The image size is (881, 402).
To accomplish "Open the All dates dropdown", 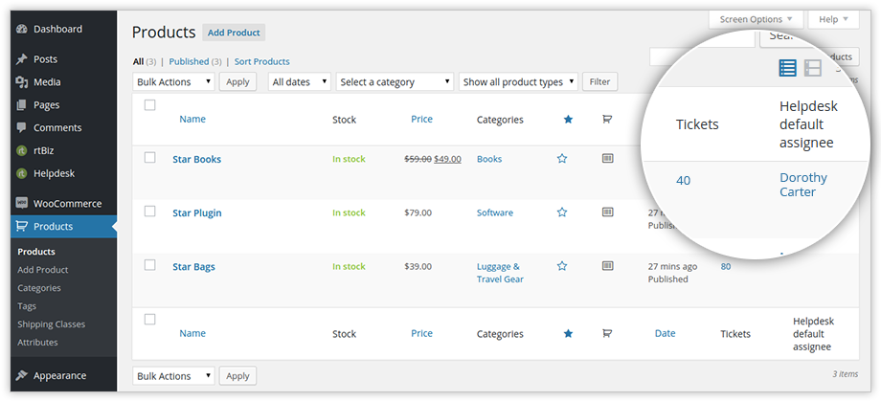I will pos(300,82).
